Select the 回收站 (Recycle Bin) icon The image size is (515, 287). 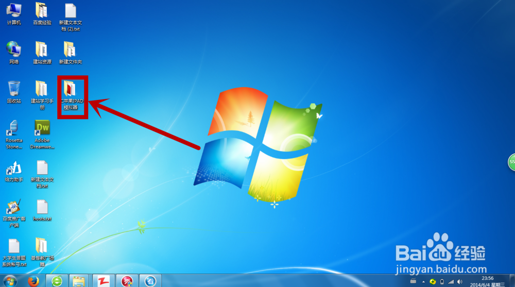point(14,92)
